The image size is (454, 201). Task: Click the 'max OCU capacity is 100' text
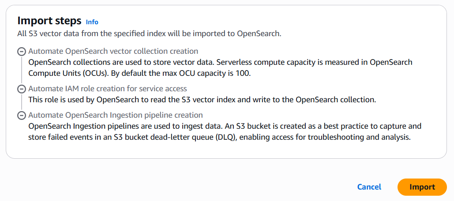point(208,73)
